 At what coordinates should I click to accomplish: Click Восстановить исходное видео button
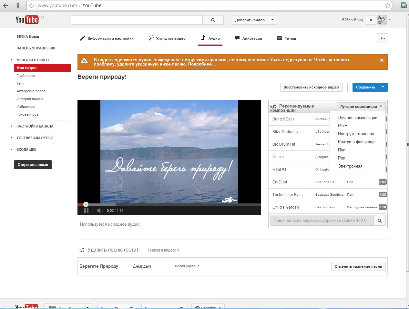coord(311,87)
